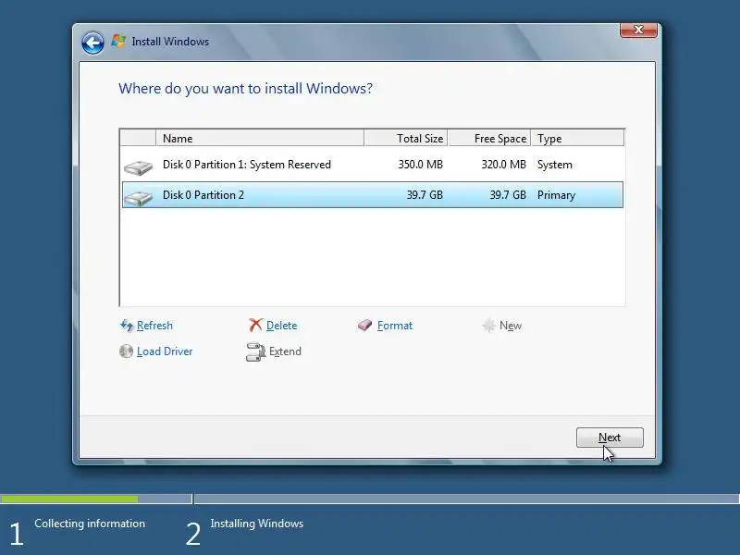Click the New partition link
Screen dimensions: 740x555
click(x=511, y=326)
